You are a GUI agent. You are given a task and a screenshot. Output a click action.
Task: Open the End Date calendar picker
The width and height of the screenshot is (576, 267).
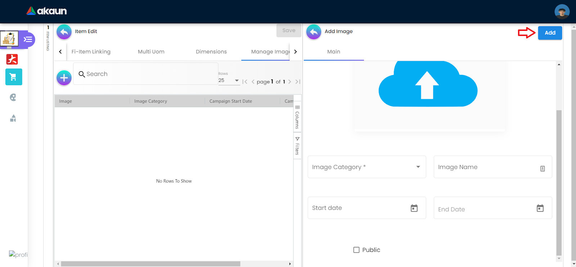540,208
